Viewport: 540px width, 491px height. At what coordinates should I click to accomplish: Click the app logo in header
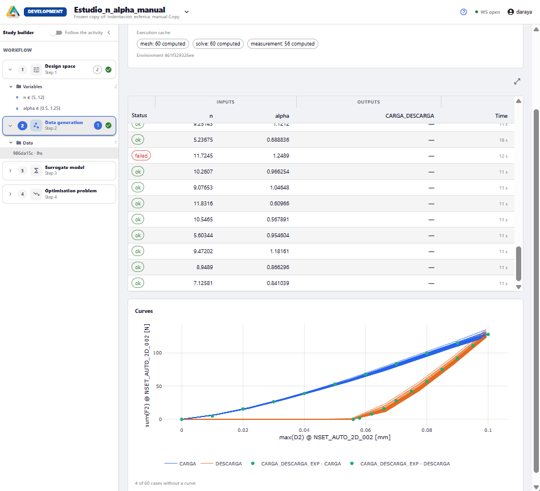[13, 12]
